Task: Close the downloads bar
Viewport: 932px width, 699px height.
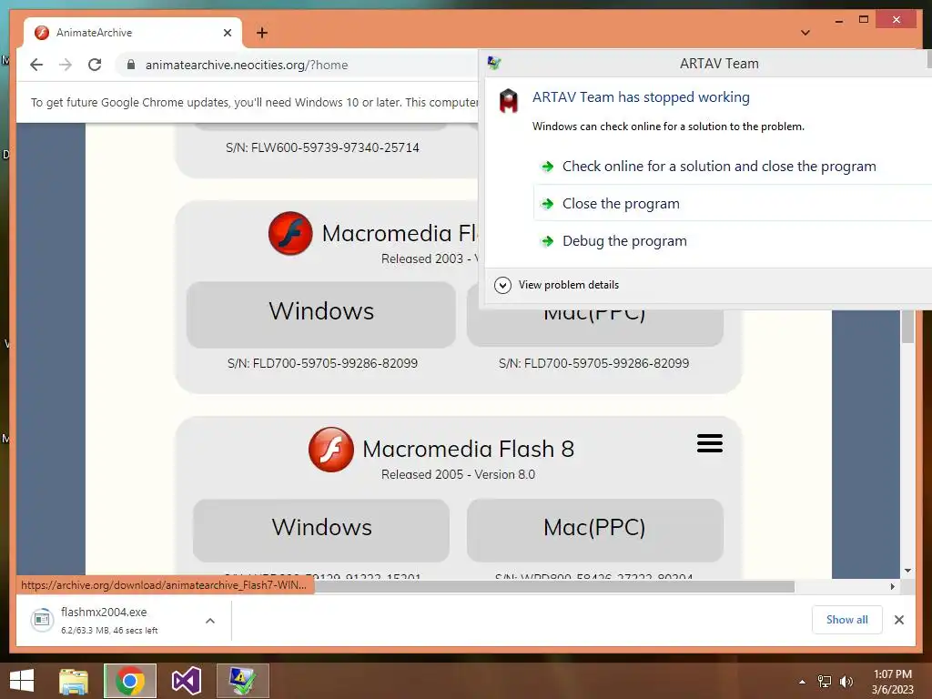Action: [x=898, y=620]
